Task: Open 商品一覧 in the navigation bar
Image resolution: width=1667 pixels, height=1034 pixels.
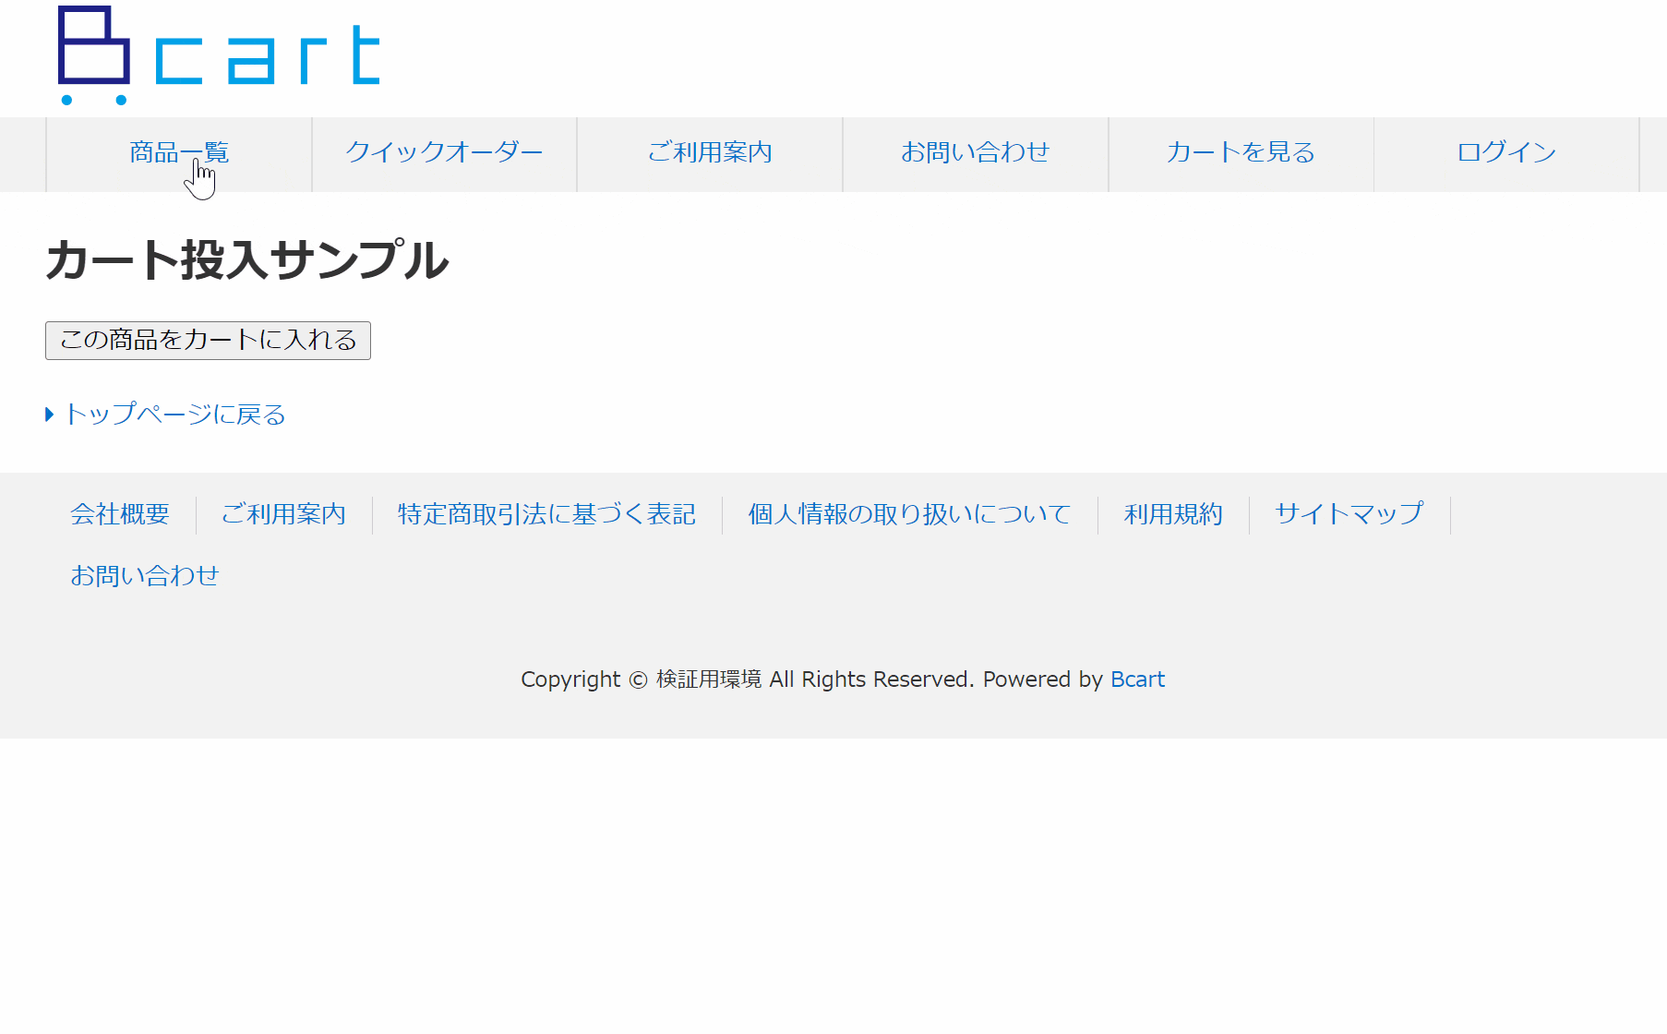Action: pyautogui.click(x=179, y=152)
